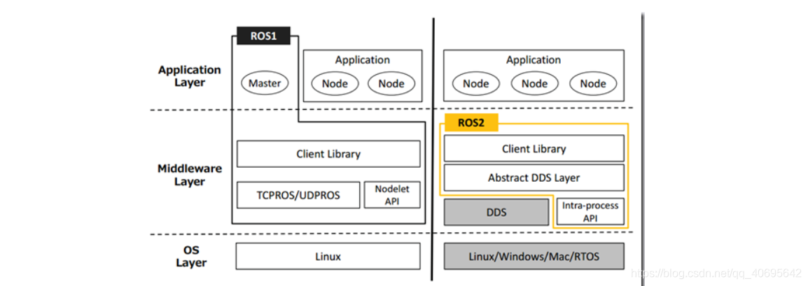This screenshot has height=286, width=808.
Task: Click Application title above the two nodes
Action: [362, 59]
